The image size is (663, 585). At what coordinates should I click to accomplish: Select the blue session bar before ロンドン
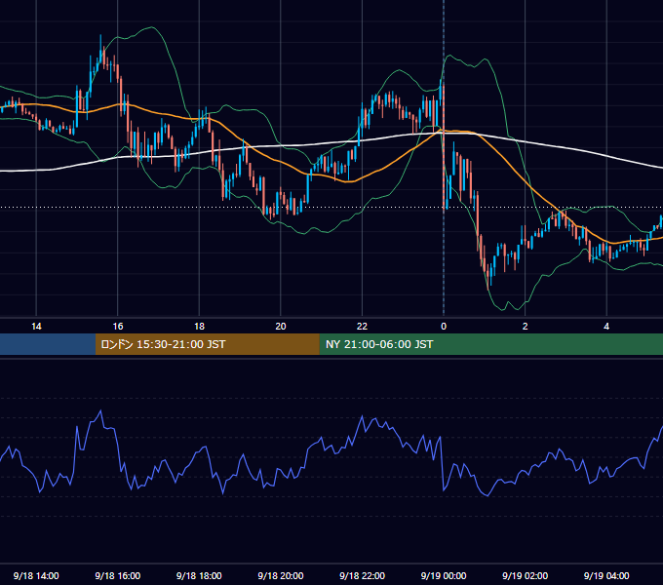pyautogui.click(x=48, y=344)
